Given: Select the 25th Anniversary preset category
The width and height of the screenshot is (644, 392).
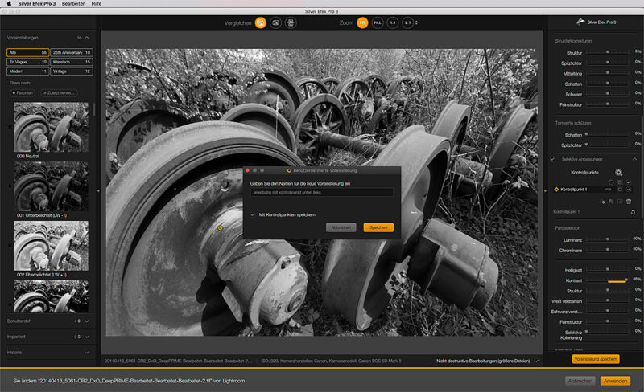Looking at the screenshot, I should 72,52.
